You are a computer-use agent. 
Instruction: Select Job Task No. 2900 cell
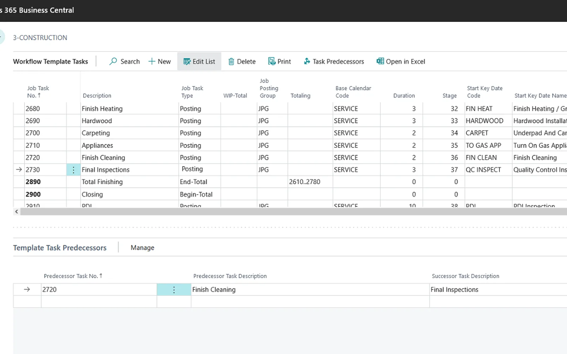coord(45,194)
